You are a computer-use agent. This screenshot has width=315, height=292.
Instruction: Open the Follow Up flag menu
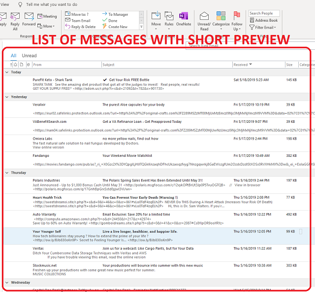(x=237, y=21)
